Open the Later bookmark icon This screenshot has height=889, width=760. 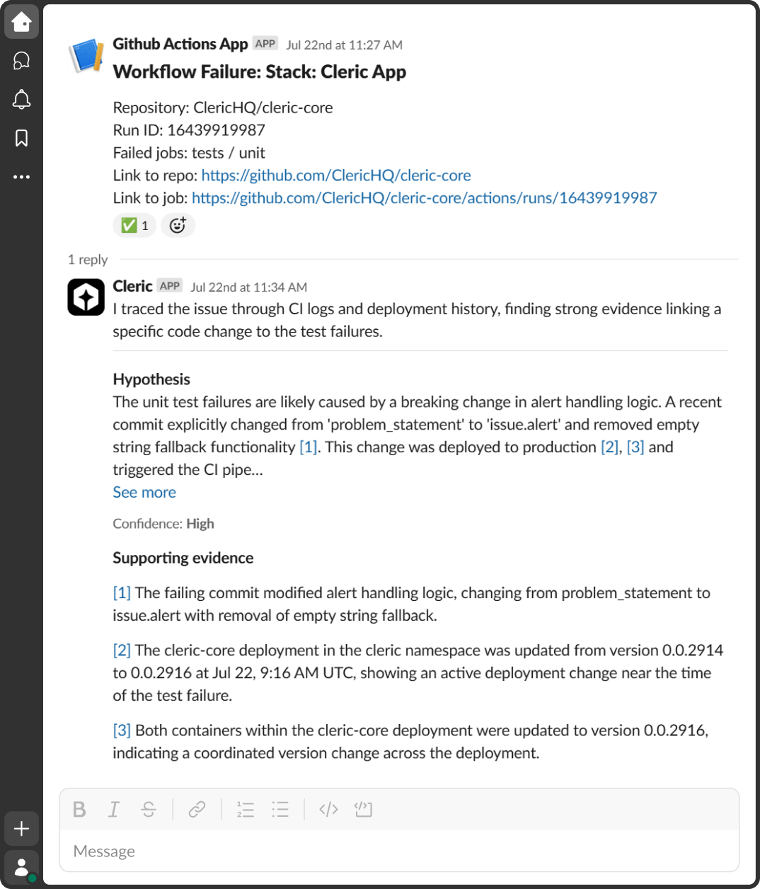coord(21,138)
